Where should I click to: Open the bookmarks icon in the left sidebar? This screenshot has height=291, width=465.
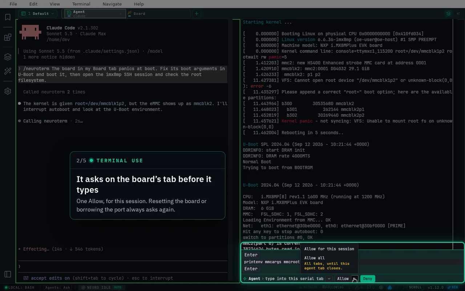point(8,17)
